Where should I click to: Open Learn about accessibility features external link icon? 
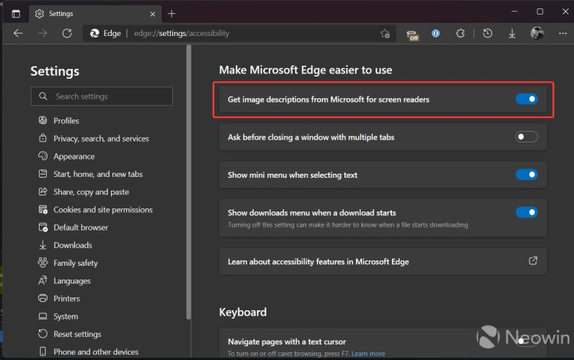(533, 260)
